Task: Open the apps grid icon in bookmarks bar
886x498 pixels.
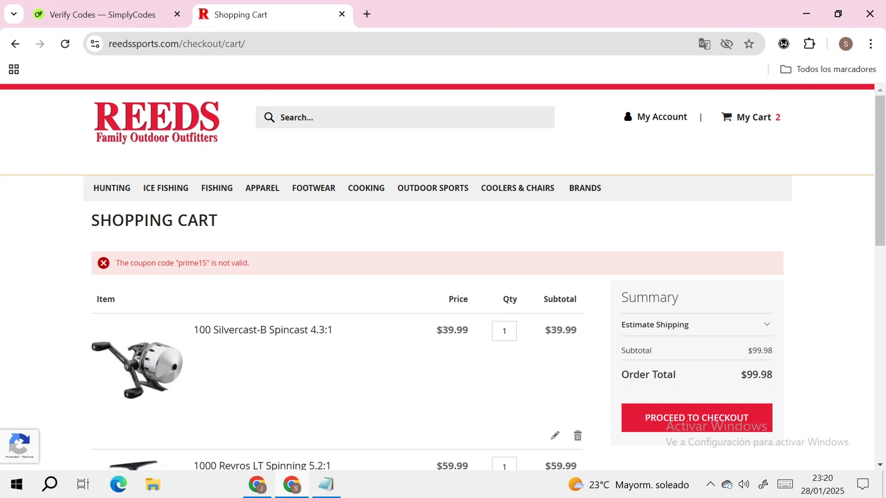Action: pyautogui.click(x=14, y=70)
